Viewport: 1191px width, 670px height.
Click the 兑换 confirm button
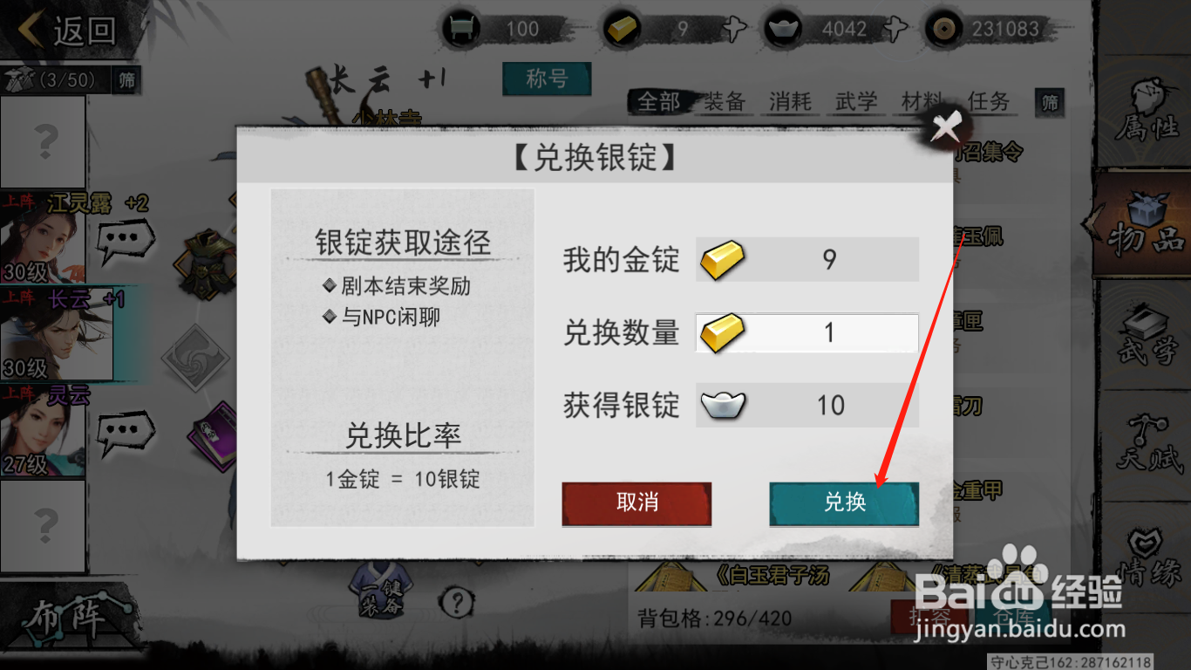tap(844, 503)
